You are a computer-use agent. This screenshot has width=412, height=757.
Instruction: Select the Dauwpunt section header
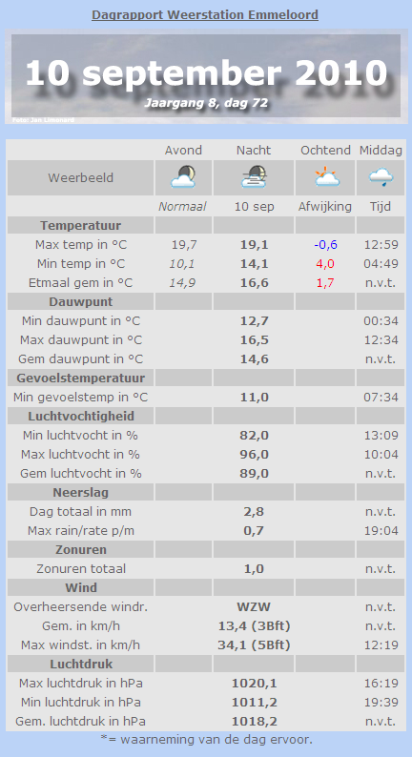pyautogui.click(x=81, y=301)
